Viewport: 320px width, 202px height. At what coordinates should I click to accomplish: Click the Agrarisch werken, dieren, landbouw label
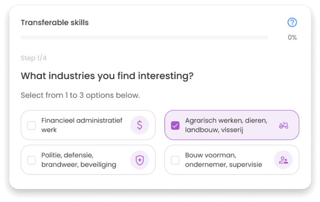tap(226, 125)
